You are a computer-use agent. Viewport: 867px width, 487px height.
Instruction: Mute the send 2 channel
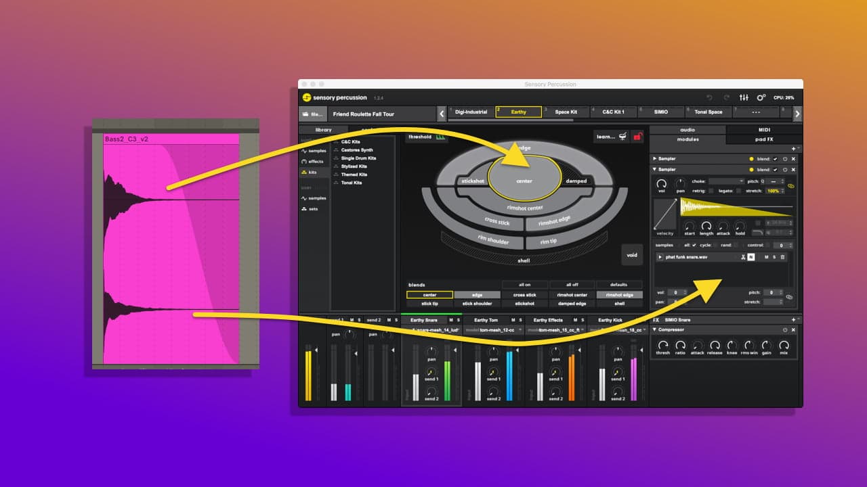click(x=388, y=320)
